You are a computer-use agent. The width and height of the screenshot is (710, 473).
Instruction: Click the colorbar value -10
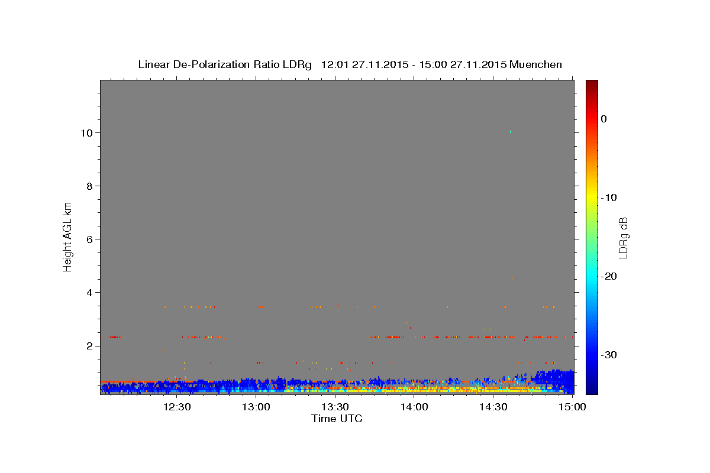point(609,197)
